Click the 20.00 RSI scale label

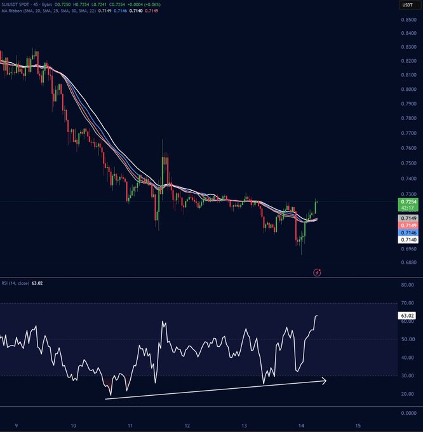point(408,394)
